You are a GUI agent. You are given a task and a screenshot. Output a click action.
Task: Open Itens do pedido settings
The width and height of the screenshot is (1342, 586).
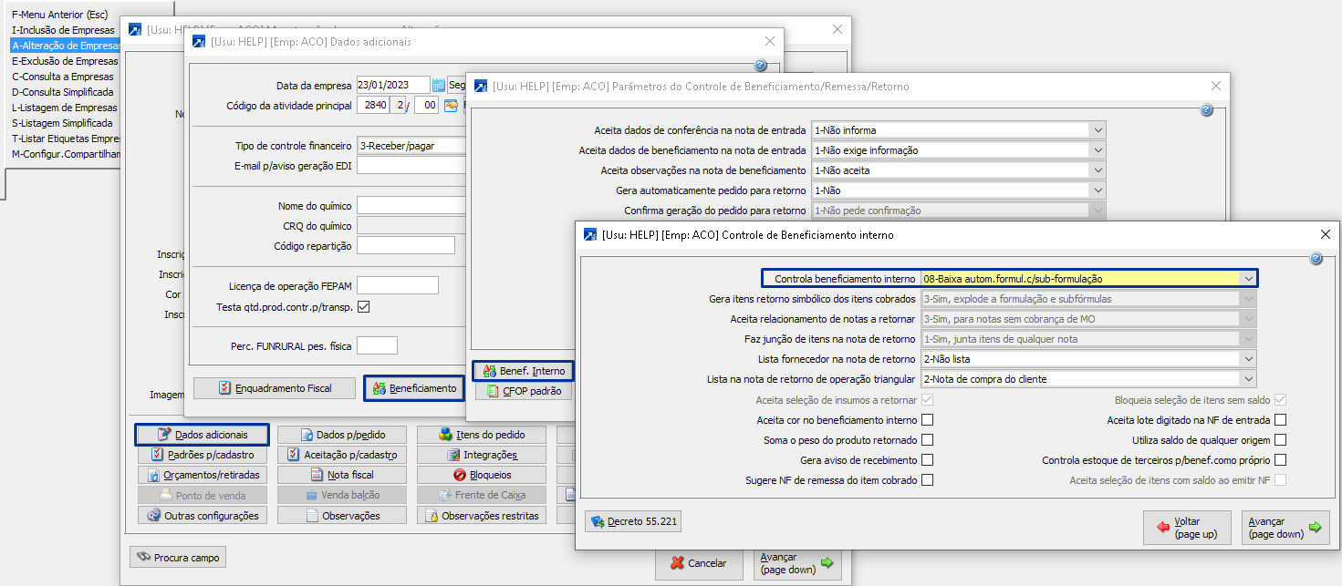482,435
